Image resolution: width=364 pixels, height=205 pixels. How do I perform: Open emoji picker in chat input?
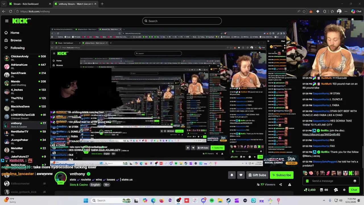[355, 181]
